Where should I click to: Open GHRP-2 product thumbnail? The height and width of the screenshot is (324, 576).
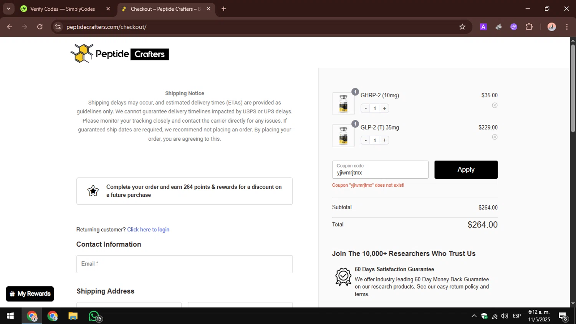coord(343,103)
